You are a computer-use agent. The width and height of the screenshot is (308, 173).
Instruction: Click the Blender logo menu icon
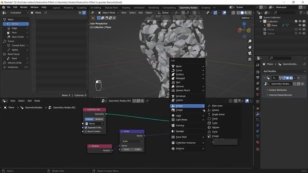3,7
